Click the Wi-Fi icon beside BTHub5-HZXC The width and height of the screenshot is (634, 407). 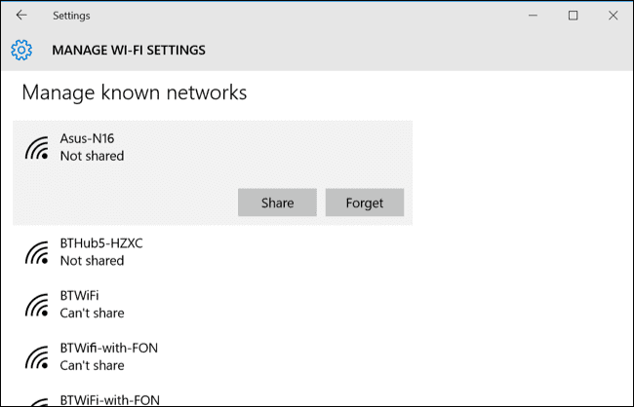(x=37, y=253)
